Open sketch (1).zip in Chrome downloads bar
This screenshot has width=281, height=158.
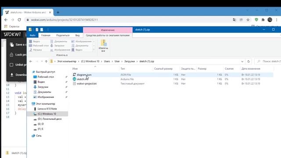pos(16,153)
